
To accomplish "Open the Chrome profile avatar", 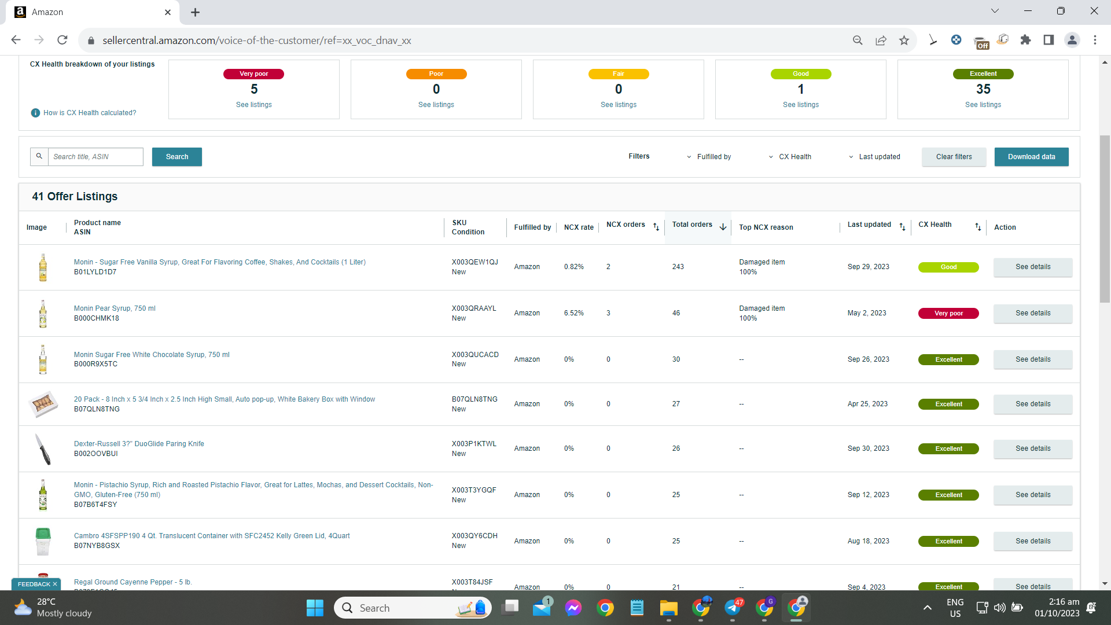I will [x=1072, y=40].
